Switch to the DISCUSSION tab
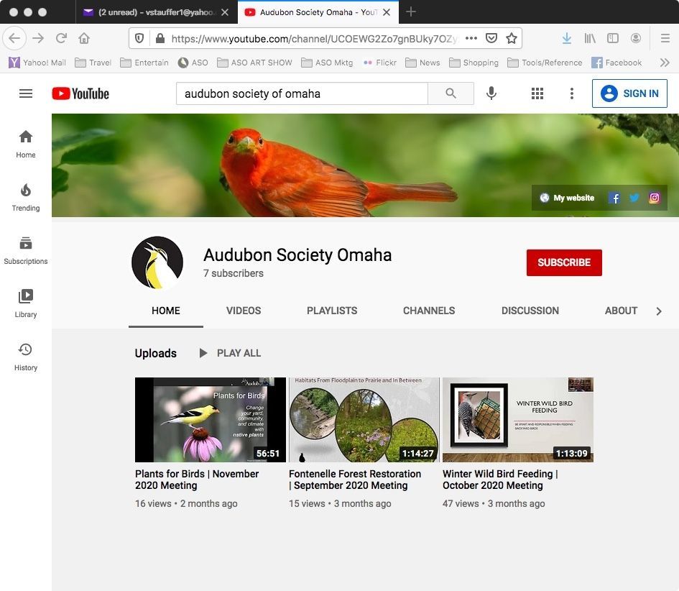The image size is (679, 591). [530, 311]
